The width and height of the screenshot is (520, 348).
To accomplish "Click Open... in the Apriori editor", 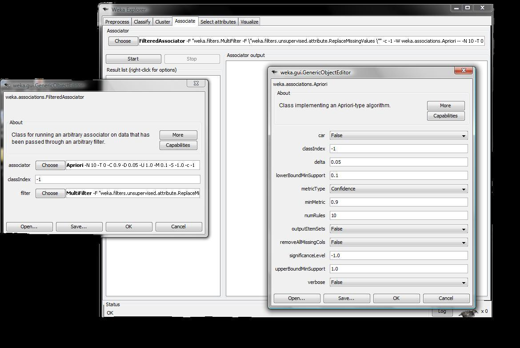I will coord(297,298).
